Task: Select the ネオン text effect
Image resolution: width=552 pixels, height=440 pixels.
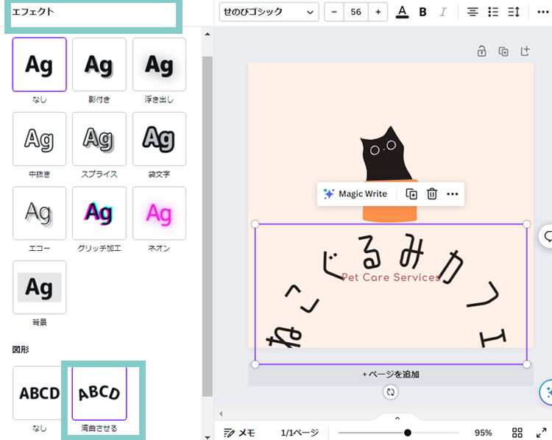Action: click(x=159, y=213)
